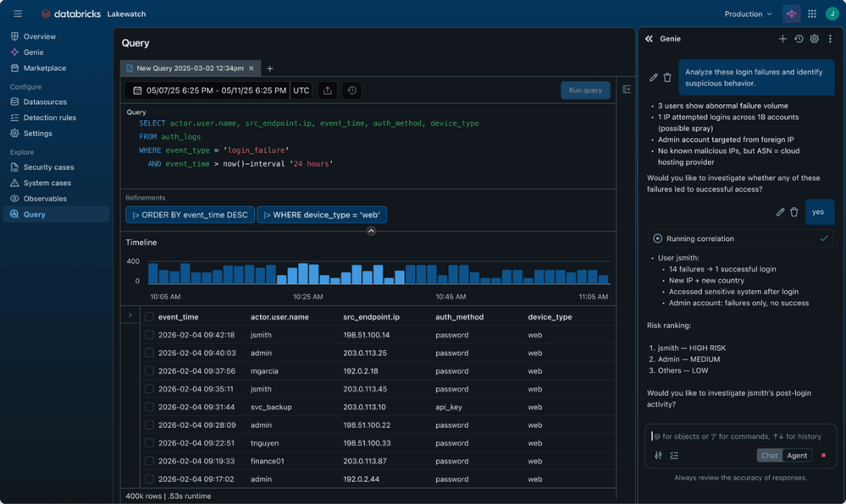Open Genie settings gear
The width and height of the screenshot is (846, 504).
click(x=815, y=39)
